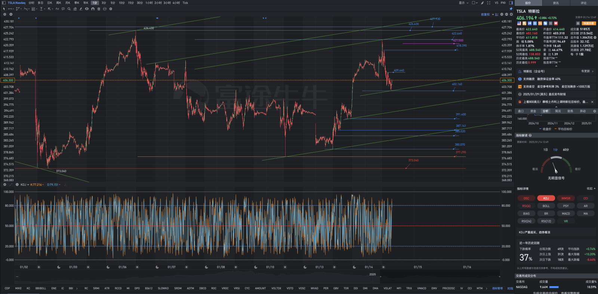The width and height of the screenshot is (598, 294).
Task: Select the MACD indicator button
Action: pyautogui.click(x=566, y=214)
